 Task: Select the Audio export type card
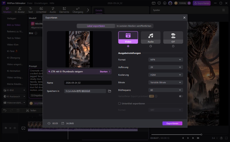150,38
